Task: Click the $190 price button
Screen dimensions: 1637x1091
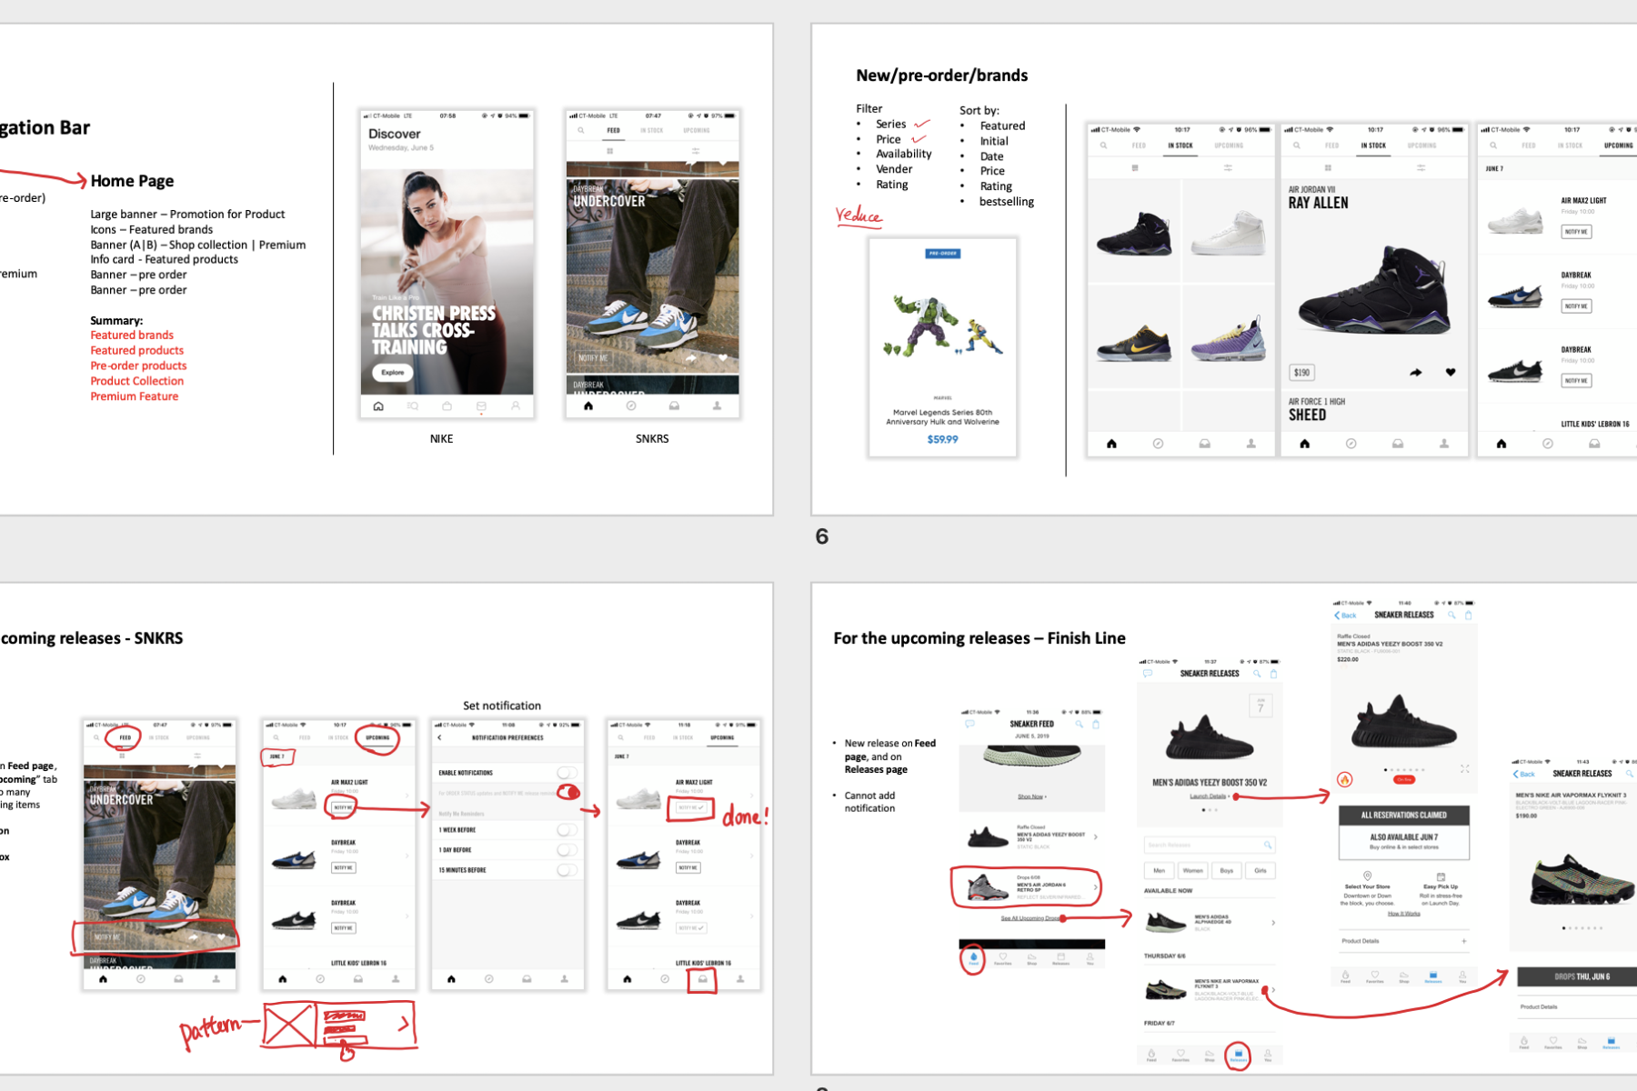Action: point(1302,372)
